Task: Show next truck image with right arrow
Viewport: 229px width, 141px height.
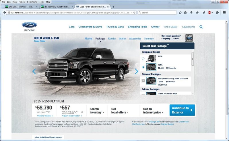Action: coord(136,71)
